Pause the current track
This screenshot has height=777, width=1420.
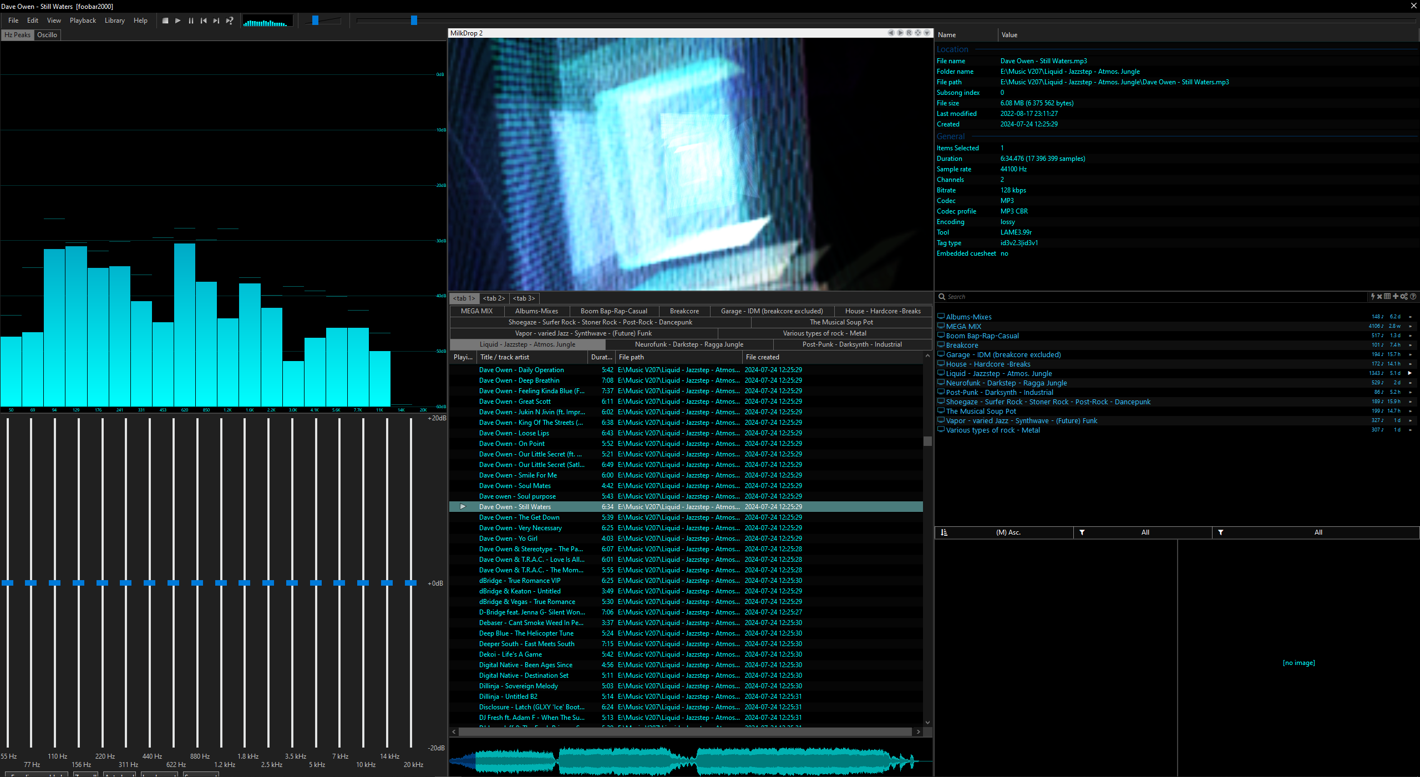click(191, 21)
